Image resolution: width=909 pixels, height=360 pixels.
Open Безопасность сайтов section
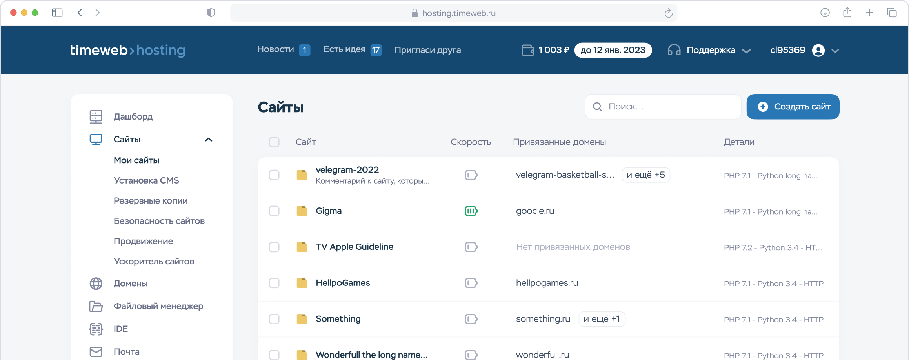pos(159,221)
